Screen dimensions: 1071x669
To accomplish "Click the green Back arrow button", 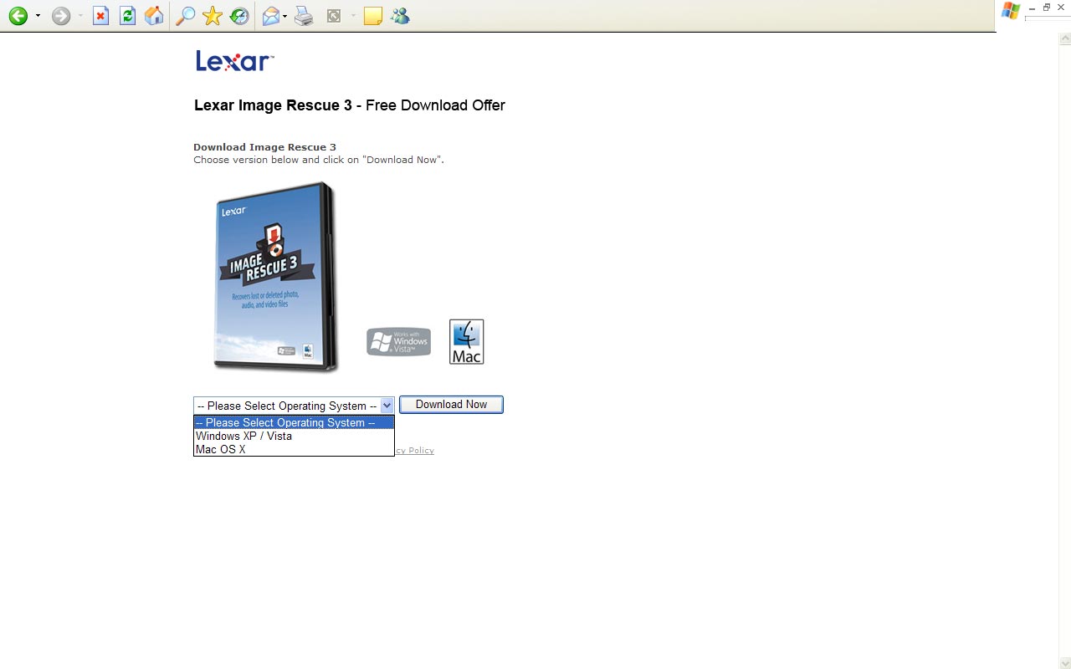I will pyautogui.click(x=18, y=16).
